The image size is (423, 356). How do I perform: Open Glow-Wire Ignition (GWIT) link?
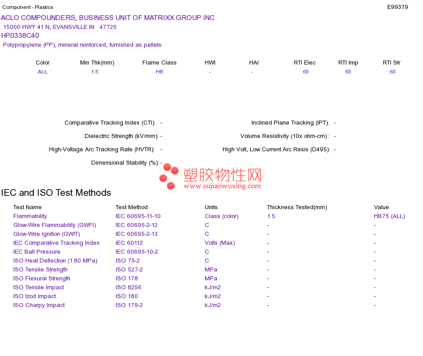47,234
